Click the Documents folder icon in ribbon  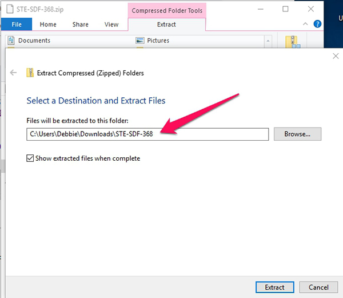click(x=11, y=41)
